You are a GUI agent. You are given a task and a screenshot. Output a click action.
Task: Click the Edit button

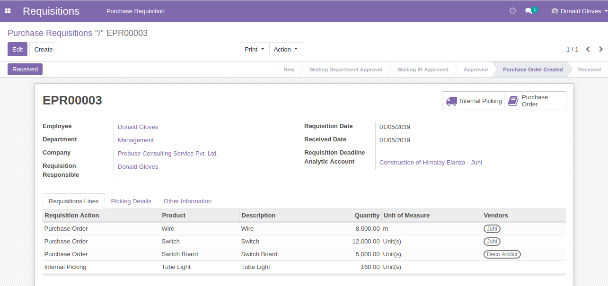coord(18,49)
